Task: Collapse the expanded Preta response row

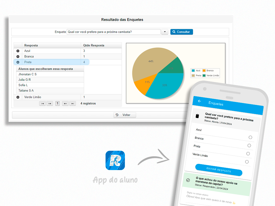Action: (18, 62)
